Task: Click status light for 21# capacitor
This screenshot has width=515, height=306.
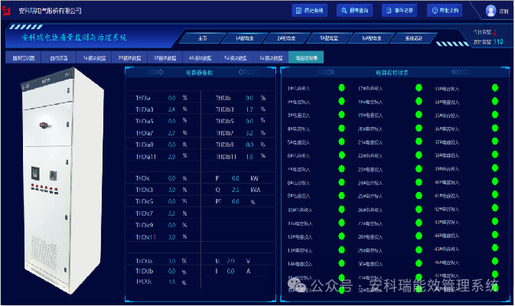Action: pyautogui.click(x=419, y=142)
